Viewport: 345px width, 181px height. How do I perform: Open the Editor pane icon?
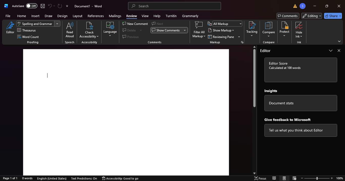[10, 28]
